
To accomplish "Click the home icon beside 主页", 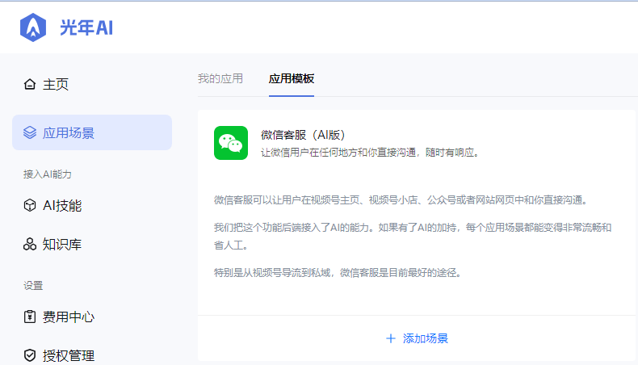I will (x=30, y=84).
